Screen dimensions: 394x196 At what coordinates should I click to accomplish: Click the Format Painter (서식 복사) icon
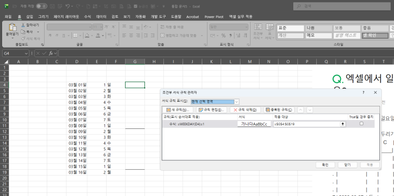[23, 38]
